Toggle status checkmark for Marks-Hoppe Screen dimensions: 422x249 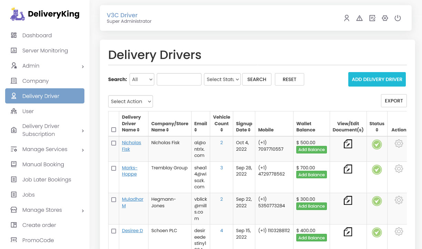(x=377, y=170)
